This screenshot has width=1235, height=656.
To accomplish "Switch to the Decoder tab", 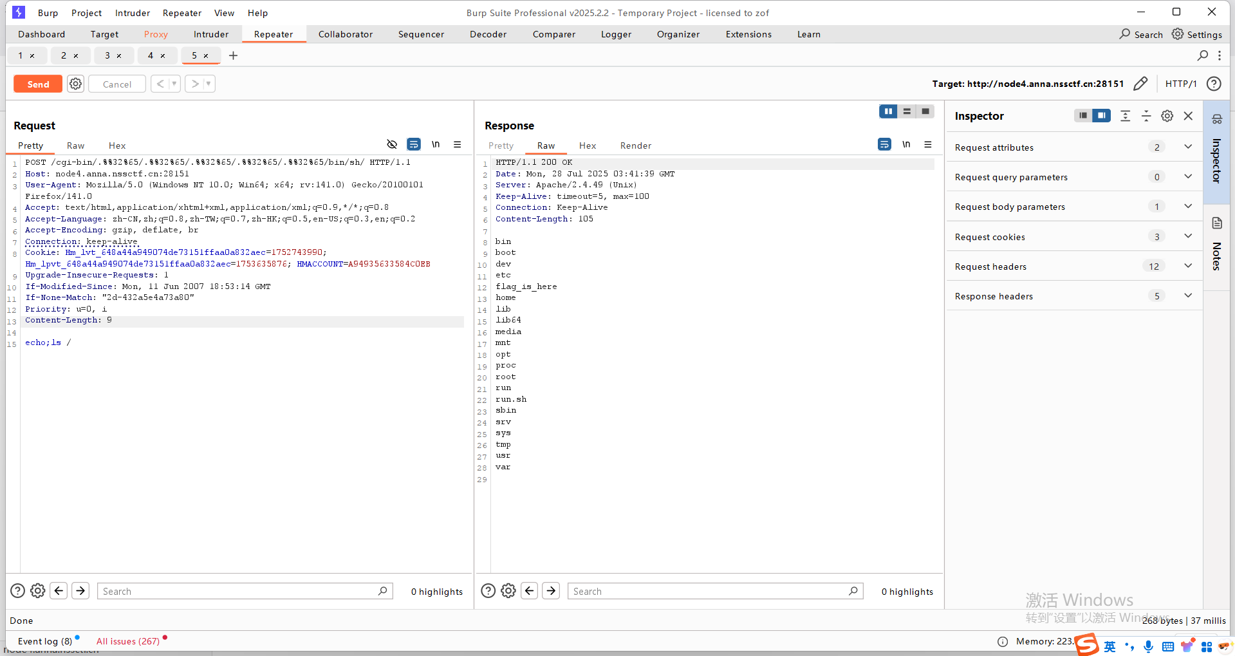I will pos(488,34).
